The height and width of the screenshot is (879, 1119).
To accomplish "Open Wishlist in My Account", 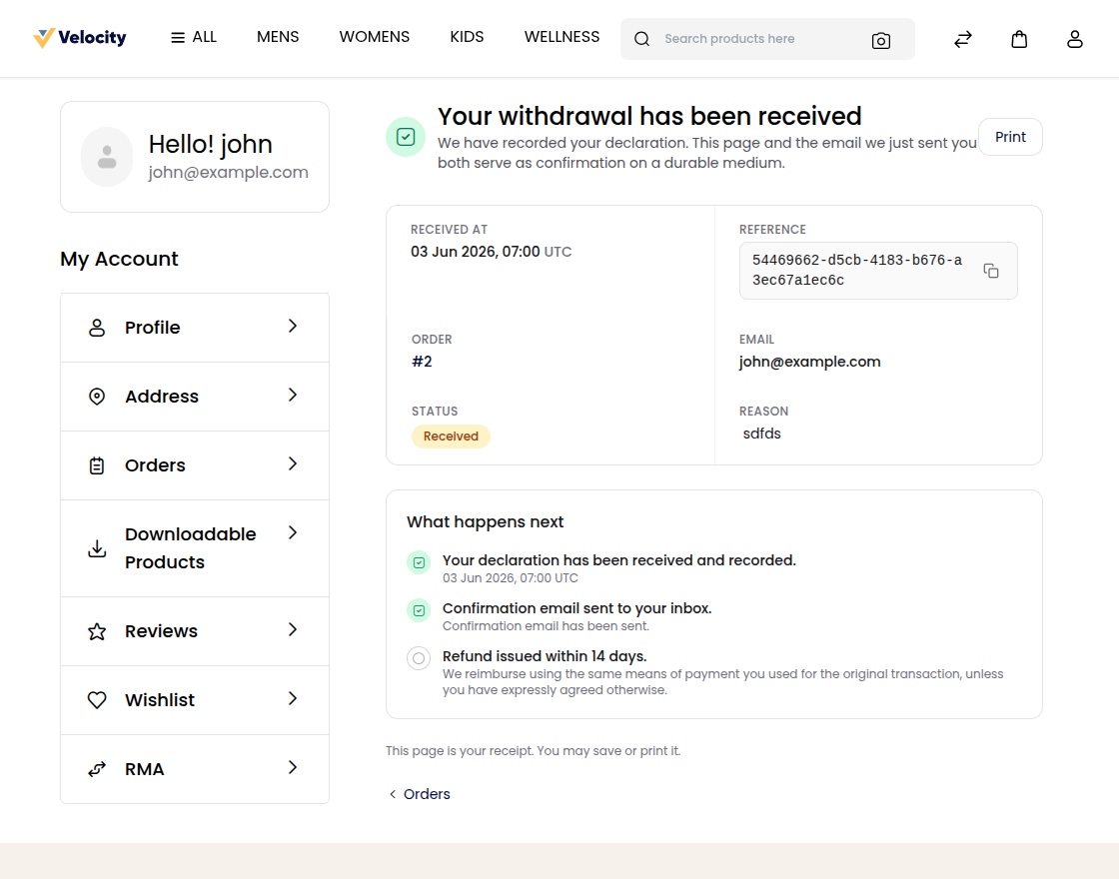I will coord(195,700).
